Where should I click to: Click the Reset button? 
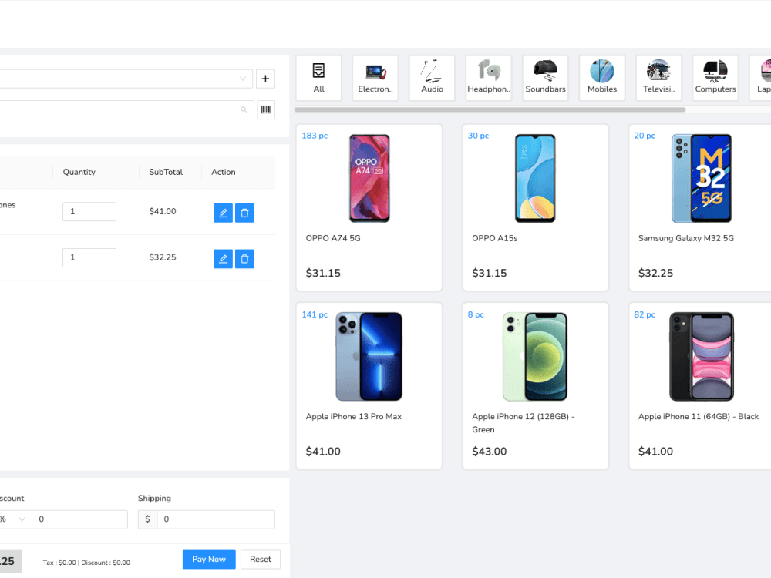(260, 560)
